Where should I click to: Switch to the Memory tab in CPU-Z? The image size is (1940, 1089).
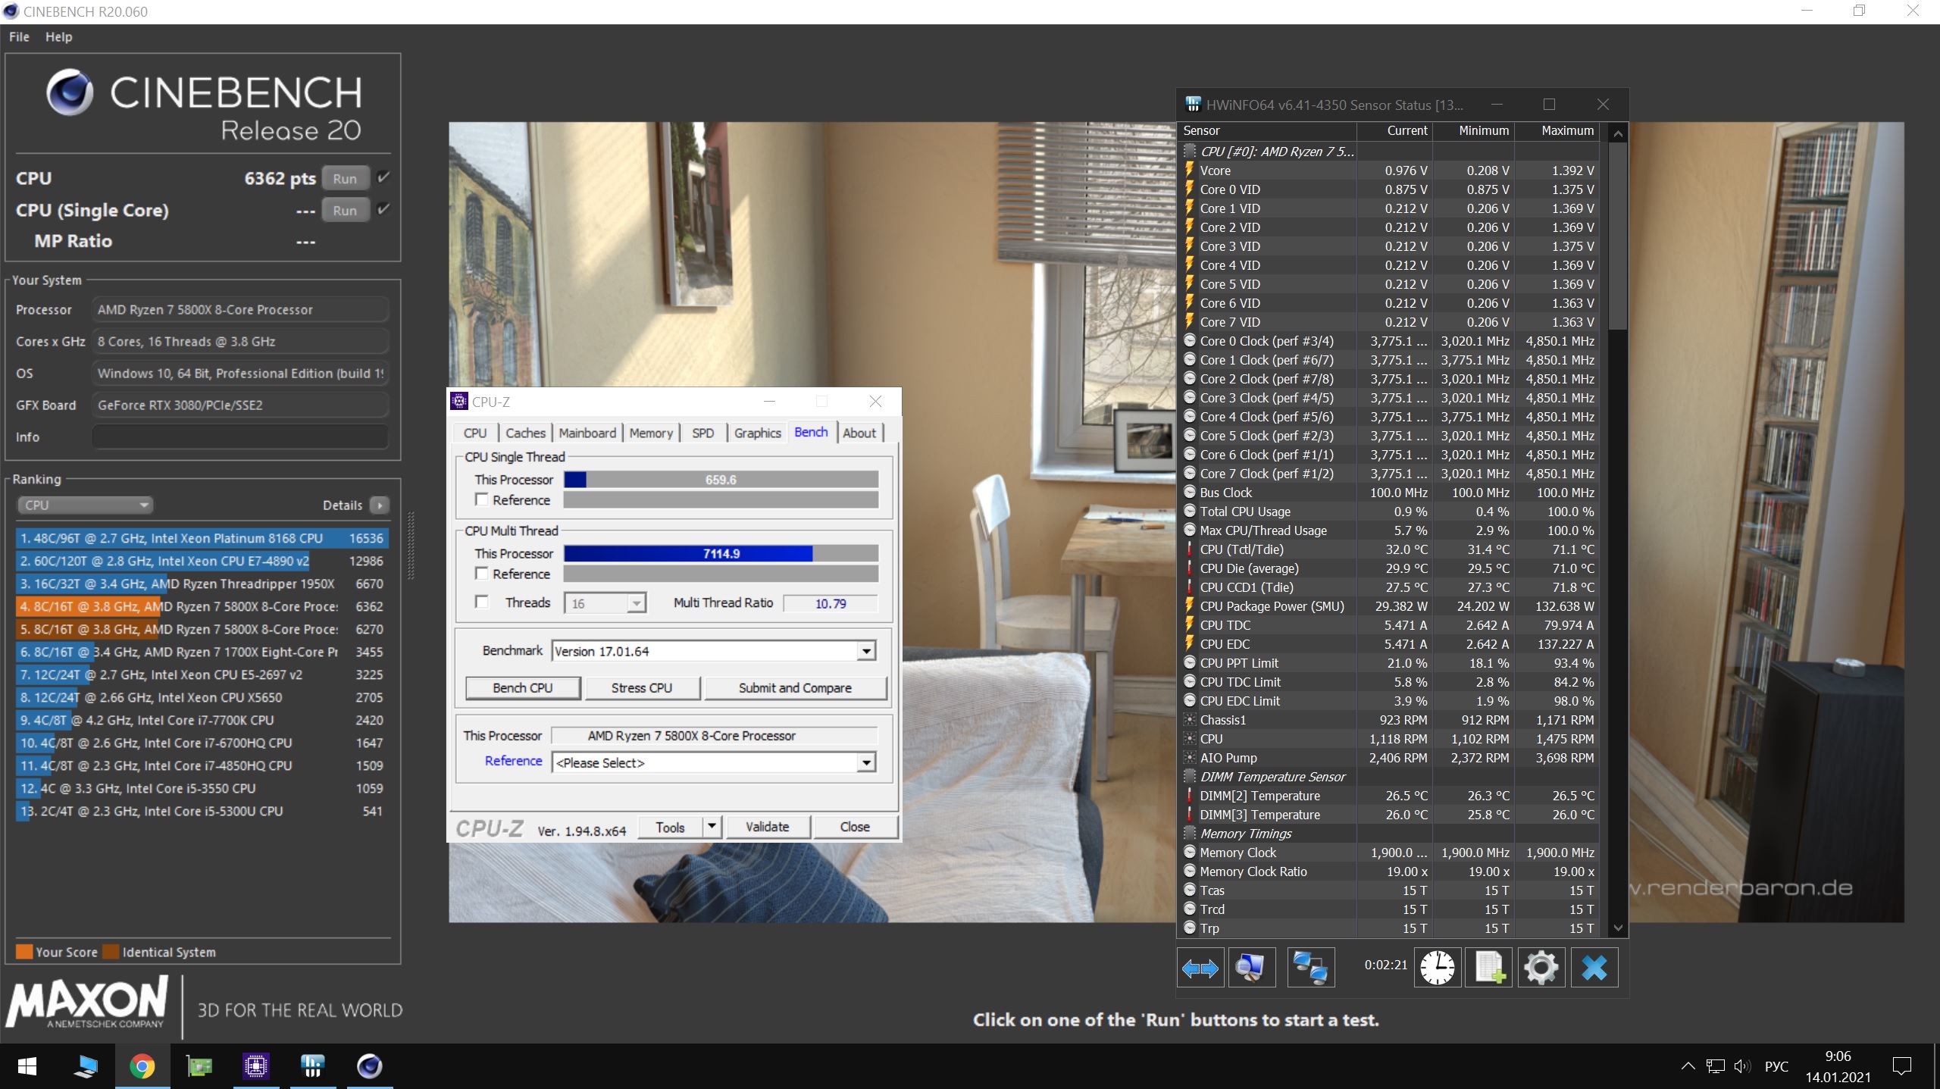point(650,433)
